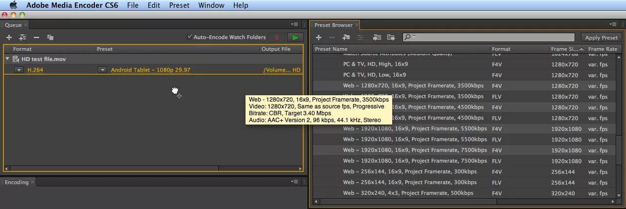Open the Window menu
The width and height of the screenshot is (626, 209).
[x=211, y=5]
